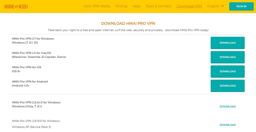Image resolution: width=256 pixels, height=132 pixels.
Task: Select 'Windows (7, 8.1, 10)' text
Action: 25,43
